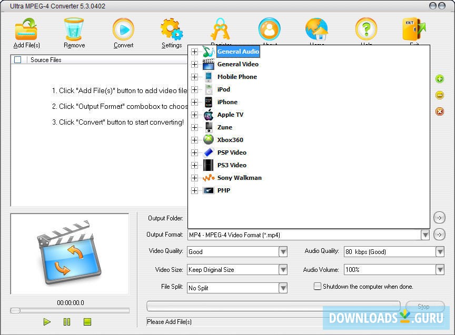Click the Add File(s) toolbar icon

click(26, 30)
